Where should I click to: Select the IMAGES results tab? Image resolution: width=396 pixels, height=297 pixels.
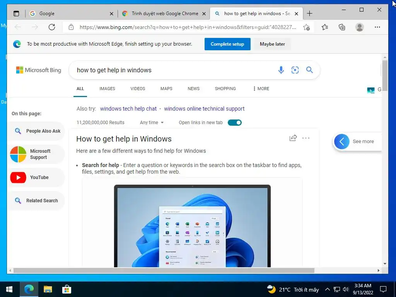[107, 89]
